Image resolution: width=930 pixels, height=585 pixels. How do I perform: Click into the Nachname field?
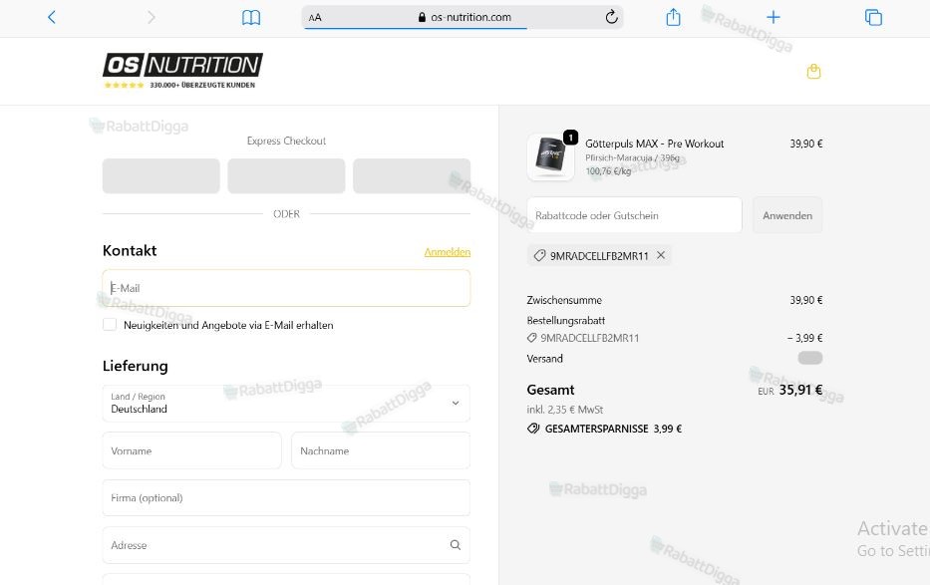pos(381,450)
